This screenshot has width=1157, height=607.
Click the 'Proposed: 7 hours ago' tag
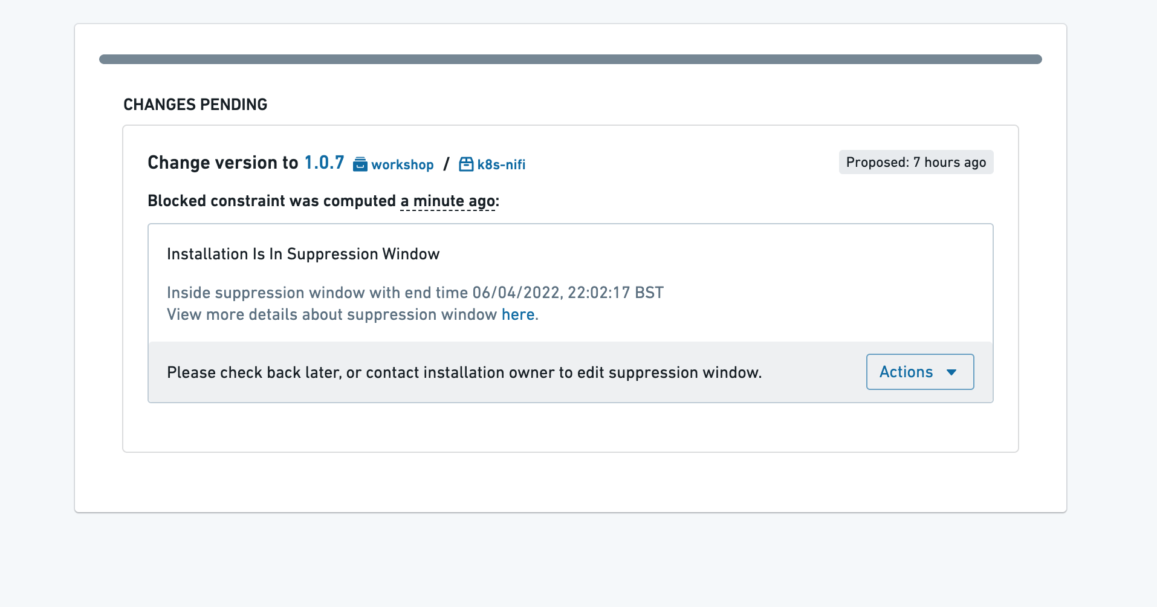point(916,162)
